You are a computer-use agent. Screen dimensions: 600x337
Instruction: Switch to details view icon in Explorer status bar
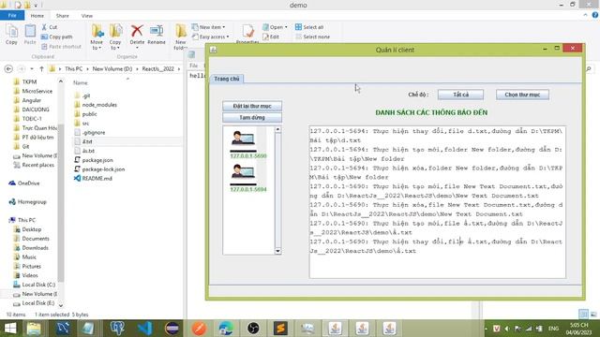click(x=583, y=315)
